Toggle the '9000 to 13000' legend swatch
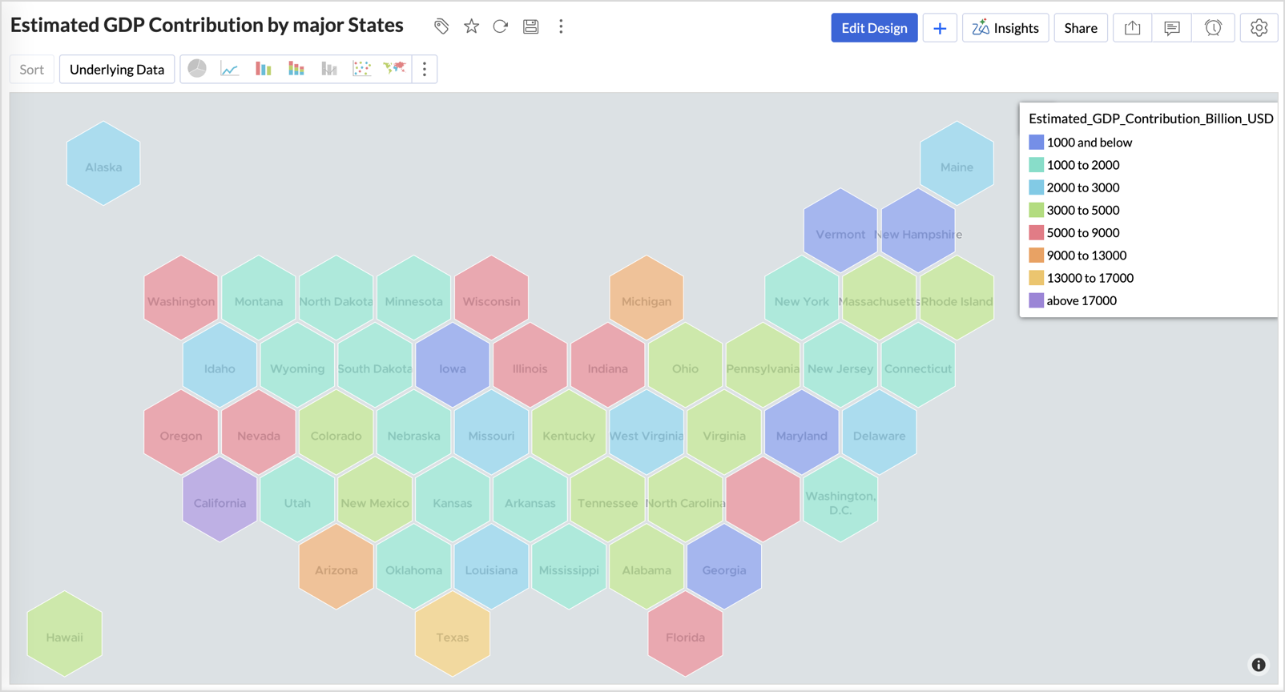This screenshot has width=1285, height=692. point(1036,255)
